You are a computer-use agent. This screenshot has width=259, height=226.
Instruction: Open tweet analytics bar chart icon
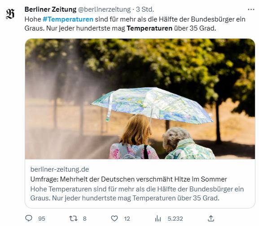[x=158, y=218]
